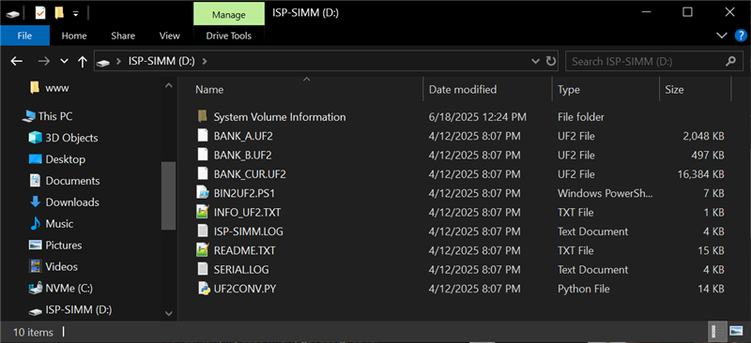The height and width of the screenshot is (343, 751).
Task: Open the address bar history dropdown
Action: point(535,61)
